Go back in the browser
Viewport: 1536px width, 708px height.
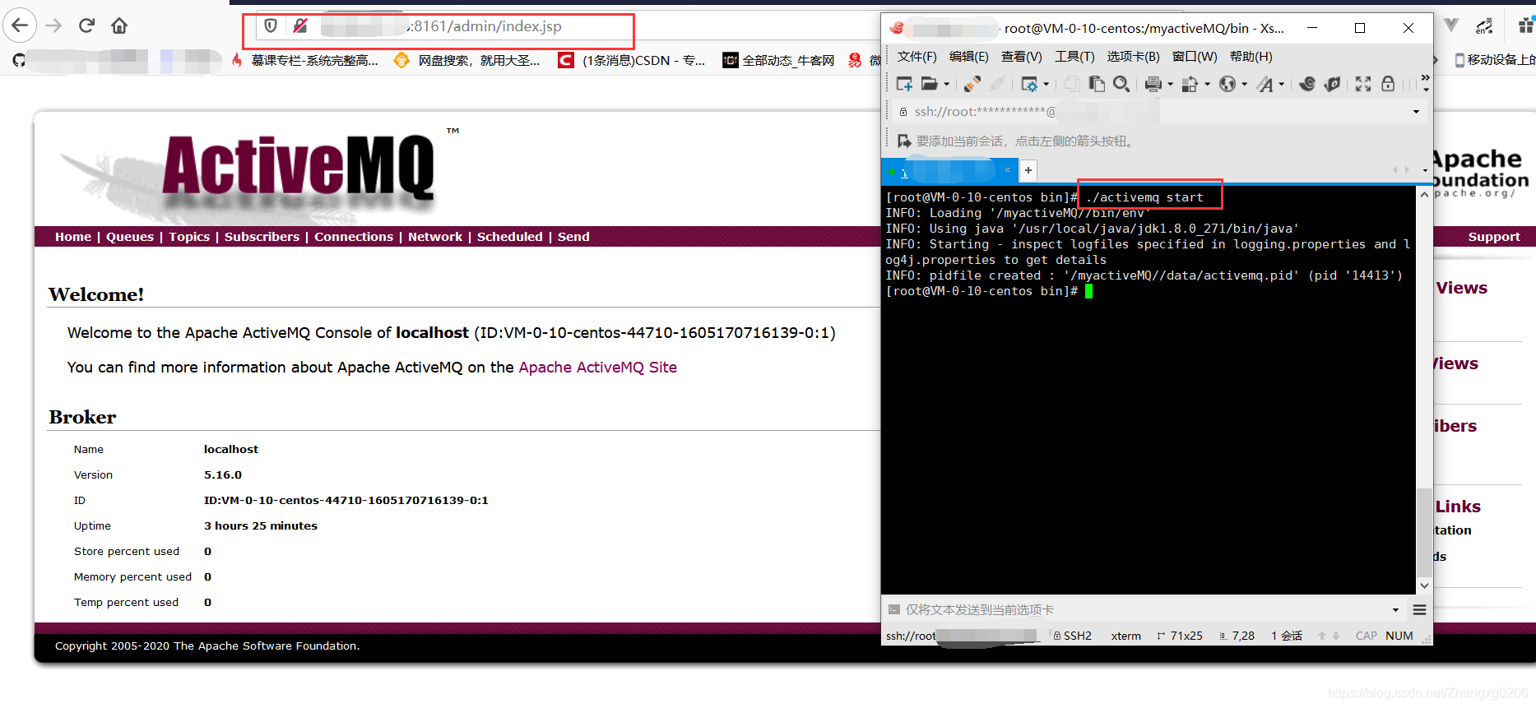click(20, 25)
